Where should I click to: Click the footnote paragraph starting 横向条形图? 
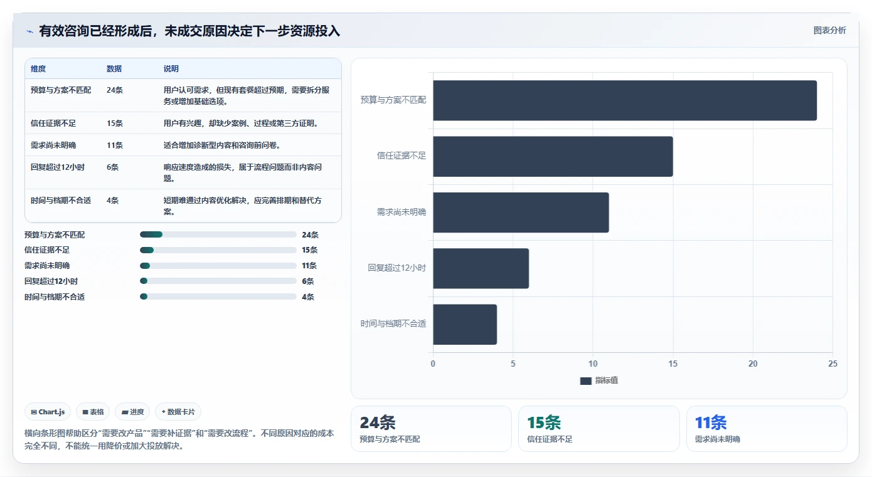(x=179, y=440)
